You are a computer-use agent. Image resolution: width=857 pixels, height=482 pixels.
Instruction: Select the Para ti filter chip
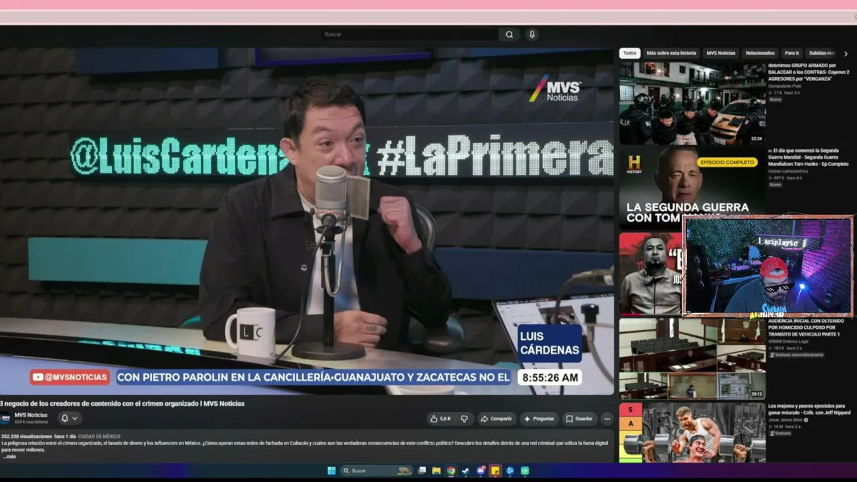coord(791,53)
